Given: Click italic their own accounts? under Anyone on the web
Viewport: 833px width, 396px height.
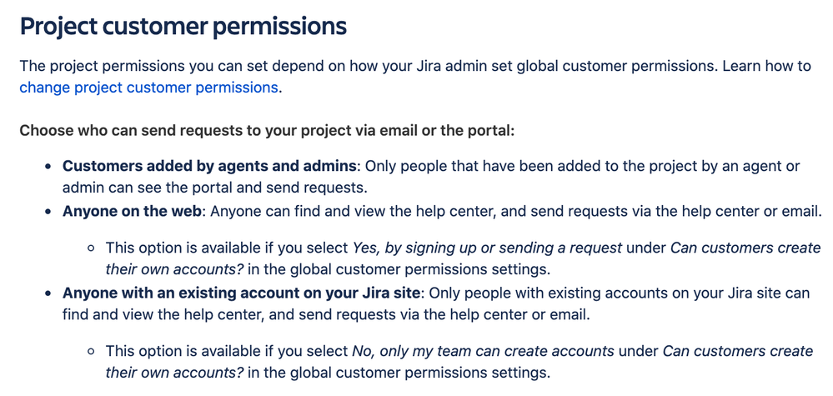Looking at the screenshot, I should [x=174, y=269].
